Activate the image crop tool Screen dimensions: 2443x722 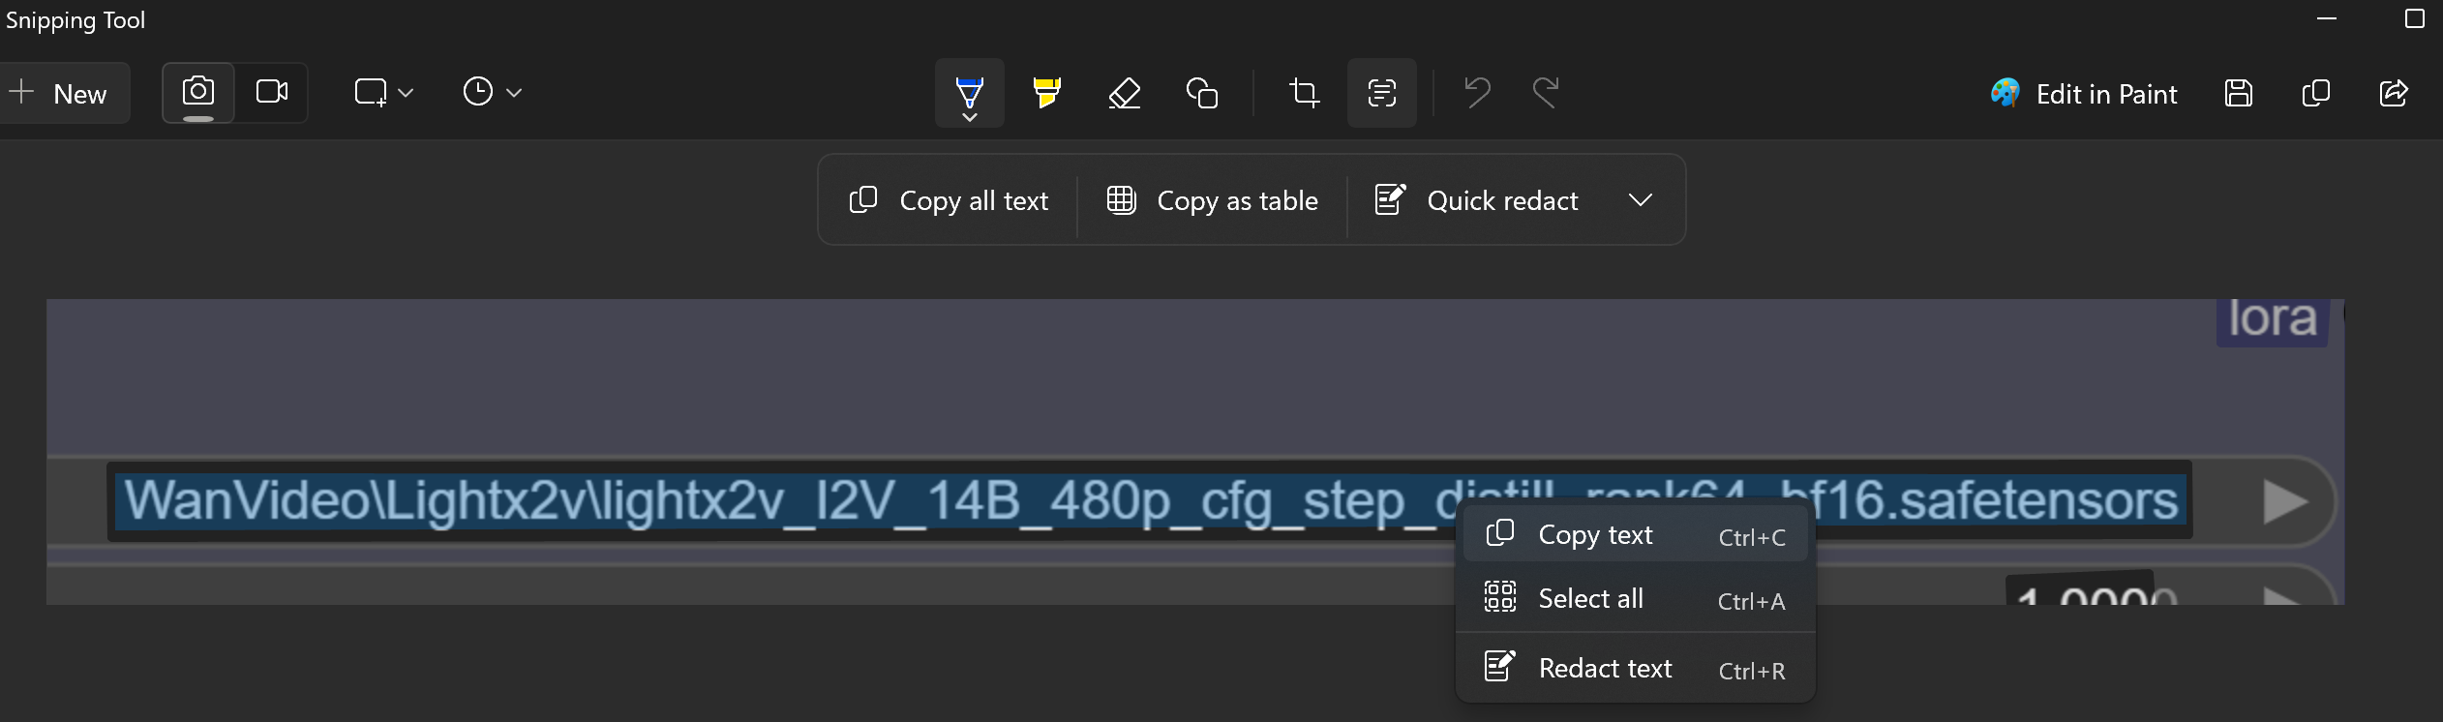[x=1304, y=93]
